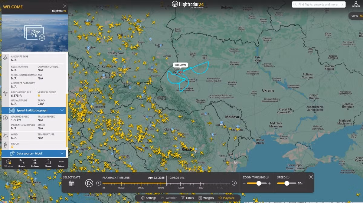363x203 pixels.
Task: Click the LOG IN button
Action: click(x=356, y=4)
